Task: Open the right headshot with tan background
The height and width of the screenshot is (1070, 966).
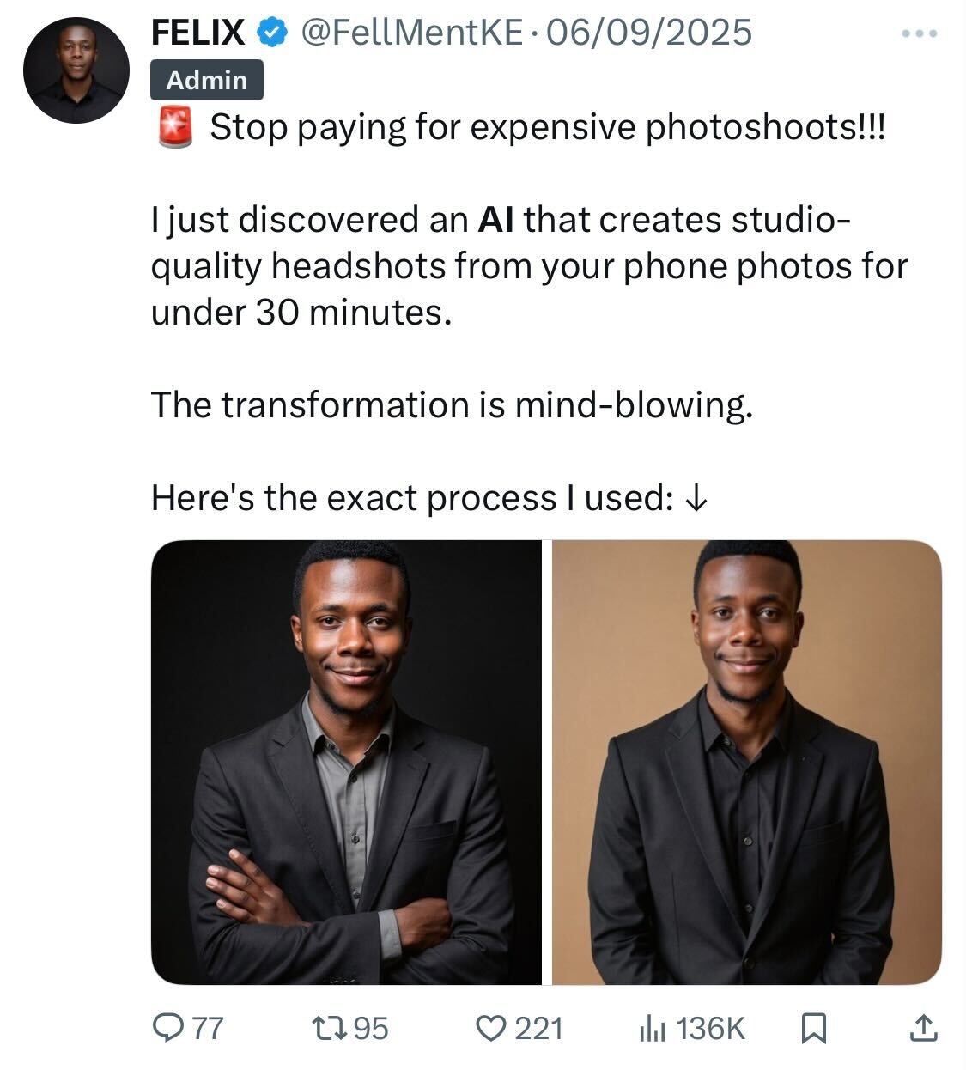Action: (x=746, y=762)
